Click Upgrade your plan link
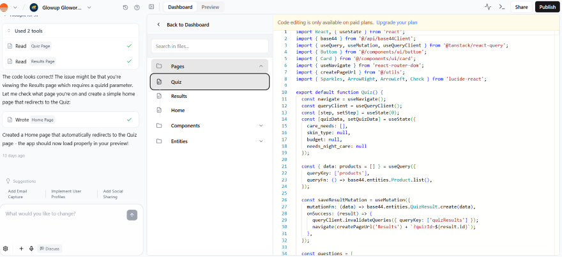Viewport: 562px width, 257px height. pyautogui.click(x=397, y=22)
